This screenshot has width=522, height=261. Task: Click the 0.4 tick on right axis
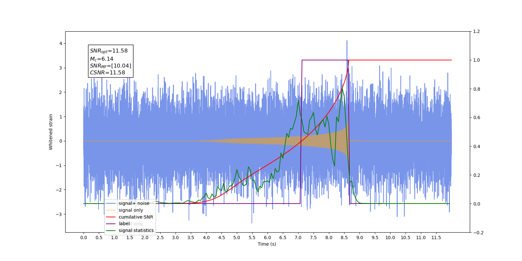[x=477, y=146]
